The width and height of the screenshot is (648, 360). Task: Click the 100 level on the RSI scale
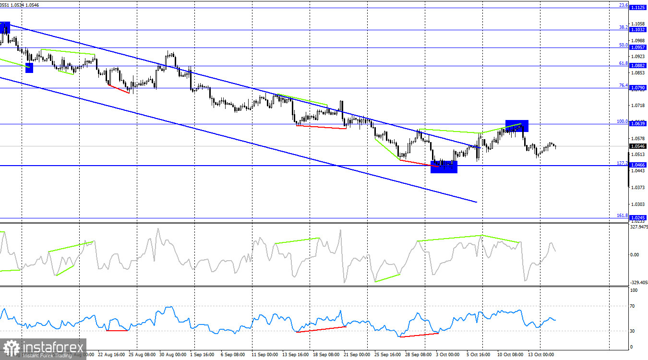[634, 290]
